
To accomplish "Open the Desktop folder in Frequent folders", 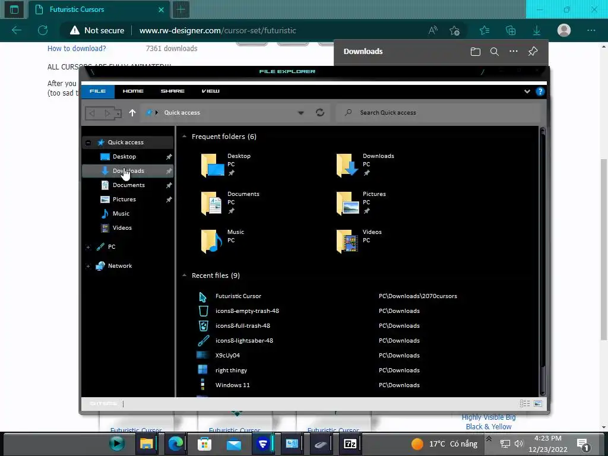I will [226, 165].
